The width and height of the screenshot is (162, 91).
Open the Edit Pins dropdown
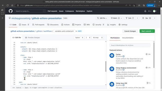pyautogui.click(x=102, y=18)
